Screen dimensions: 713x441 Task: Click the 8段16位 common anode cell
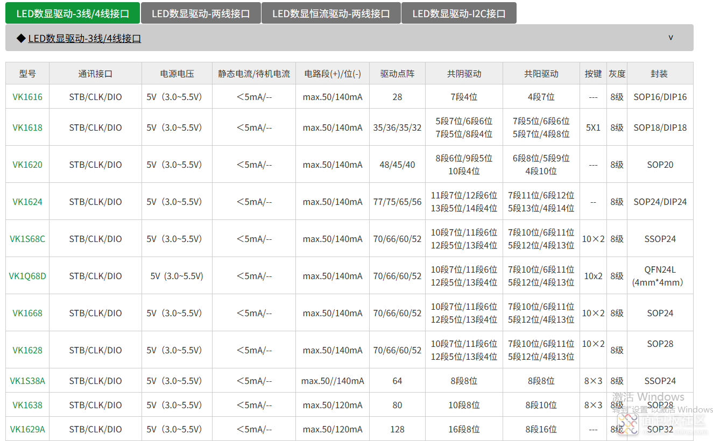[x=541, y=429]
